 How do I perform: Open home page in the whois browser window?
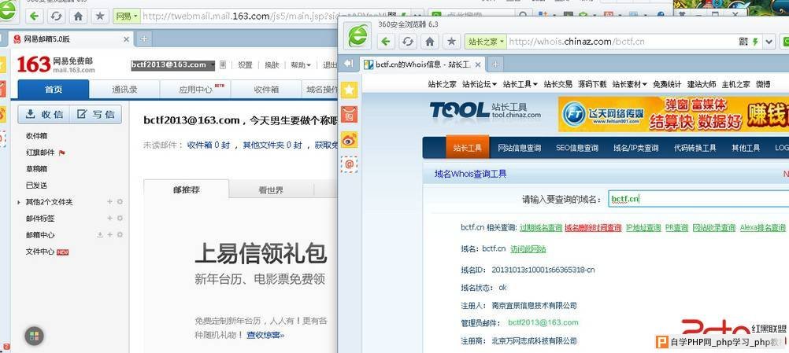430,41
